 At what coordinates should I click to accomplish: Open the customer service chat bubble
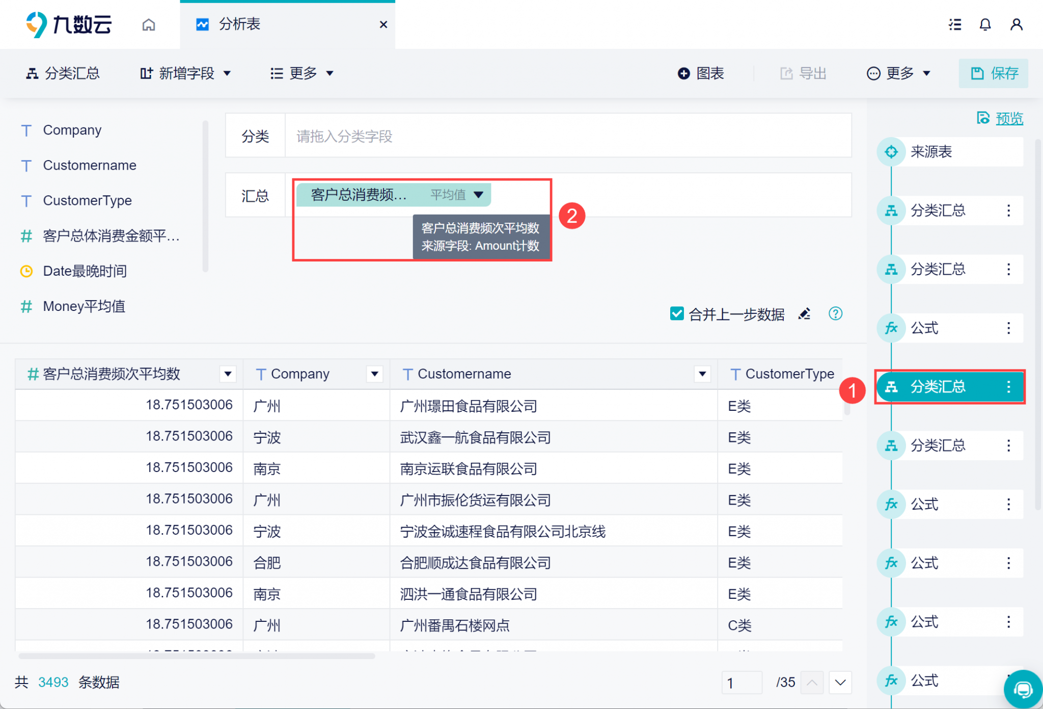pos(1023,689)
